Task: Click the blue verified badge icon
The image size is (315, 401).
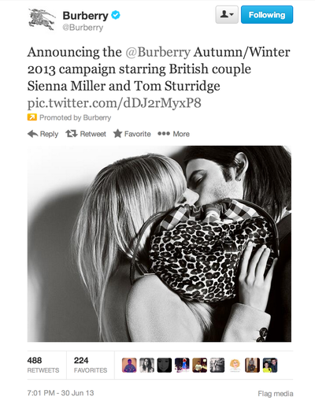Action: pos(116,15)
